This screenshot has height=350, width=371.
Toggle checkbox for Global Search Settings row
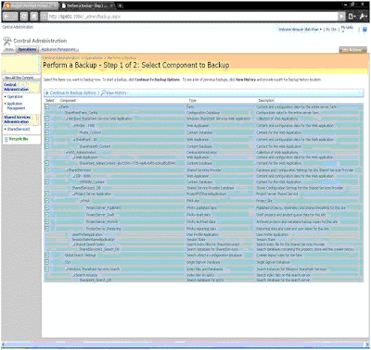pyautogui.click(x=47, y=256)
